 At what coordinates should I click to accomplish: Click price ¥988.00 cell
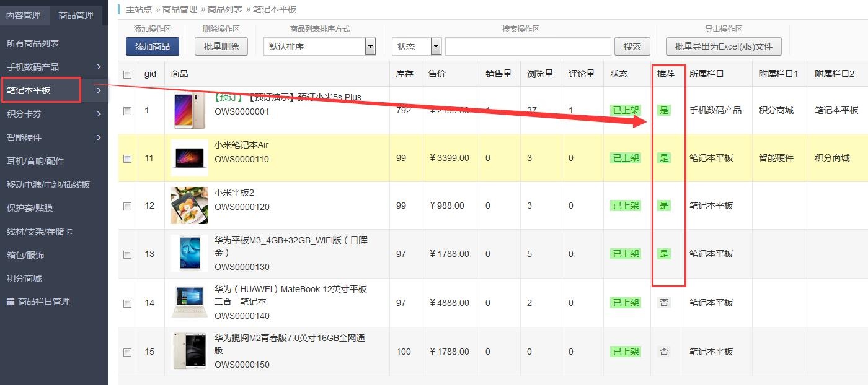coord(446,205)
